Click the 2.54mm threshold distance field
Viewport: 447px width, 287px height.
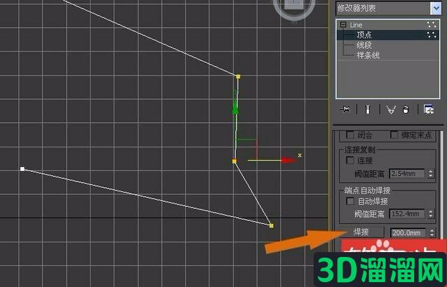[x=406, y=174]
